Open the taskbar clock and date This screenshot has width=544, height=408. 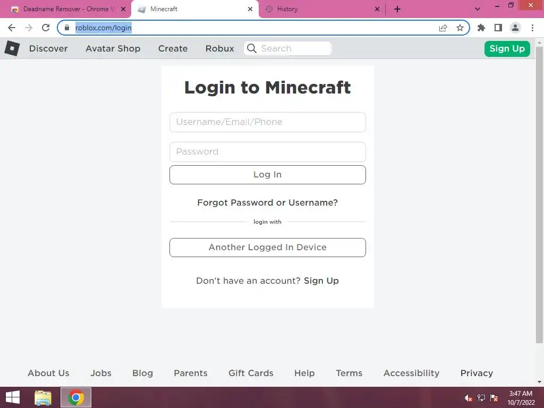[x=521, y=398]
